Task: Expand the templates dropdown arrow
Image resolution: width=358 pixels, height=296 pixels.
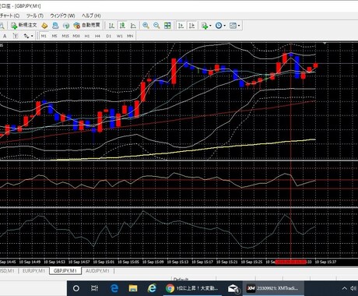Action: (x=239, y=26)
